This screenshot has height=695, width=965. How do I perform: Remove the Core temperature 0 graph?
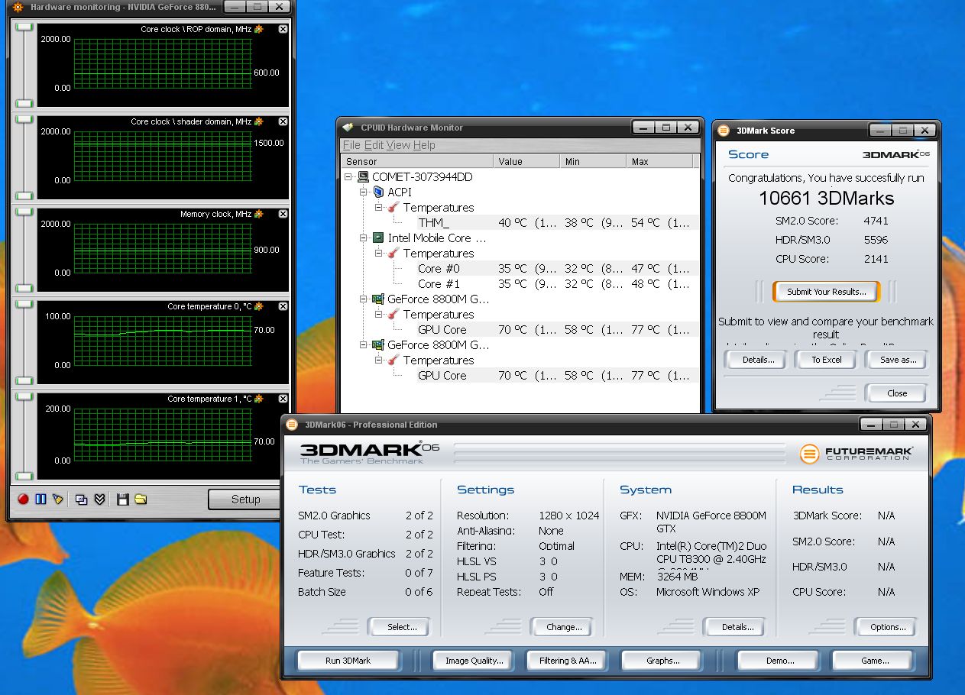pos(283,306)
